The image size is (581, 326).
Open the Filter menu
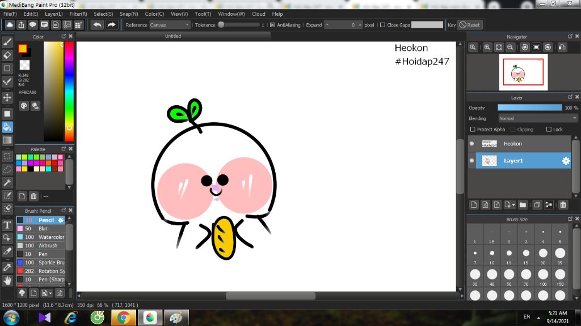pos(78,14)
